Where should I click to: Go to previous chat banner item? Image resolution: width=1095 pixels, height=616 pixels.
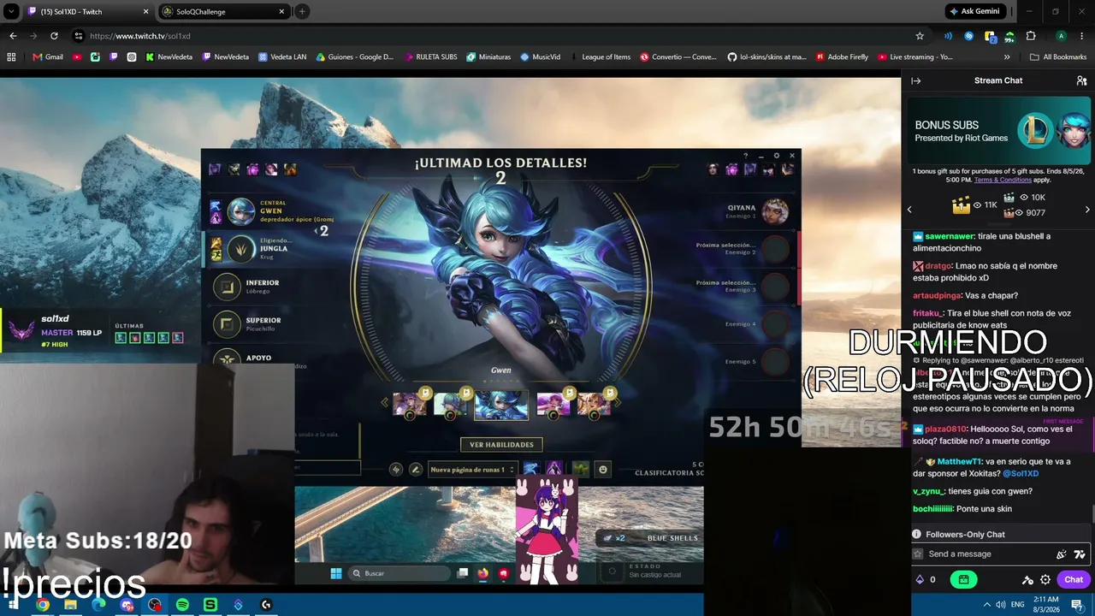point(909,210)
